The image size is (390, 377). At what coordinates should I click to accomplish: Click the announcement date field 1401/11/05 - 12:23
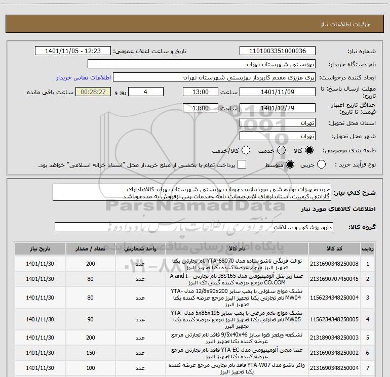tap(73, 51)
